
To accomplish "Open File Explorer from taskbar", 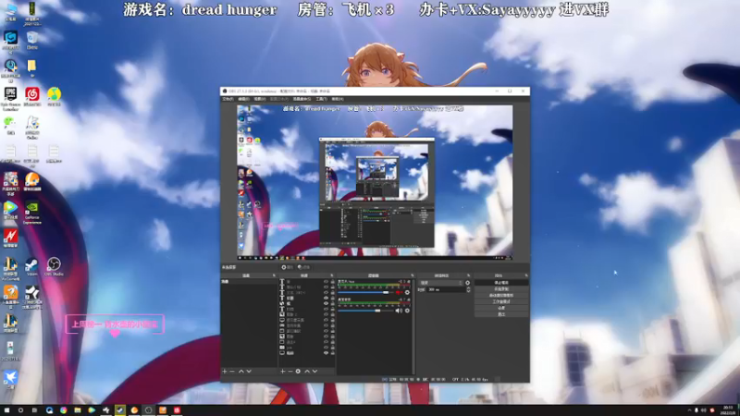I will 78,410.
